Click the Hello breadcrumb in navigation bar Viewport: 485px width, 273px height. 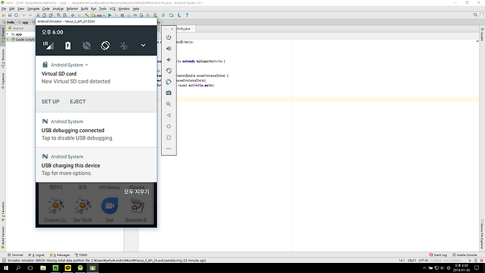pyautogui.click(x=9, y=22)
